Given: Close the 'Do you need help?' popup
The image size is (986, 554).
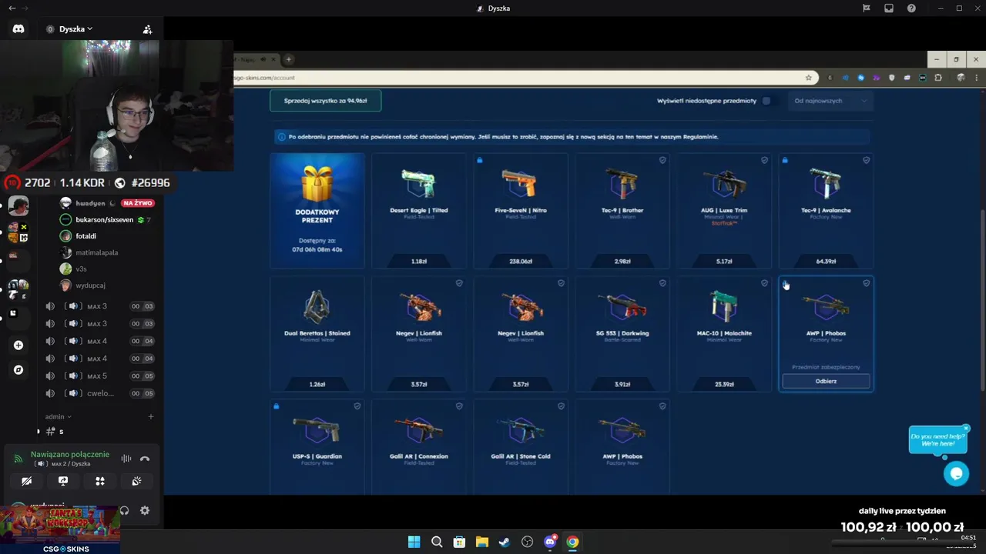Looking at the screenshot, I should [x=965, y=429].
